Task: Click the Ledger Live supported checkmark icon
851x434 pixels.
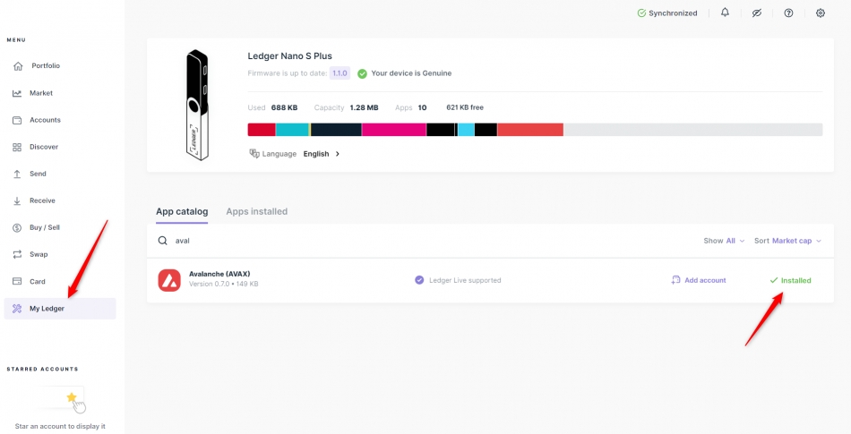Action: 419,280
